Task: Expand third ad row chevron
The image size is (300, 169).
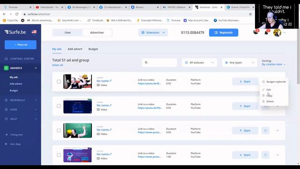Action: (277, 131)
